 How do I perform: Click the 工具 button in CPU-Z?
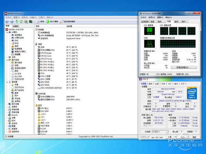(x=170, y=137)
